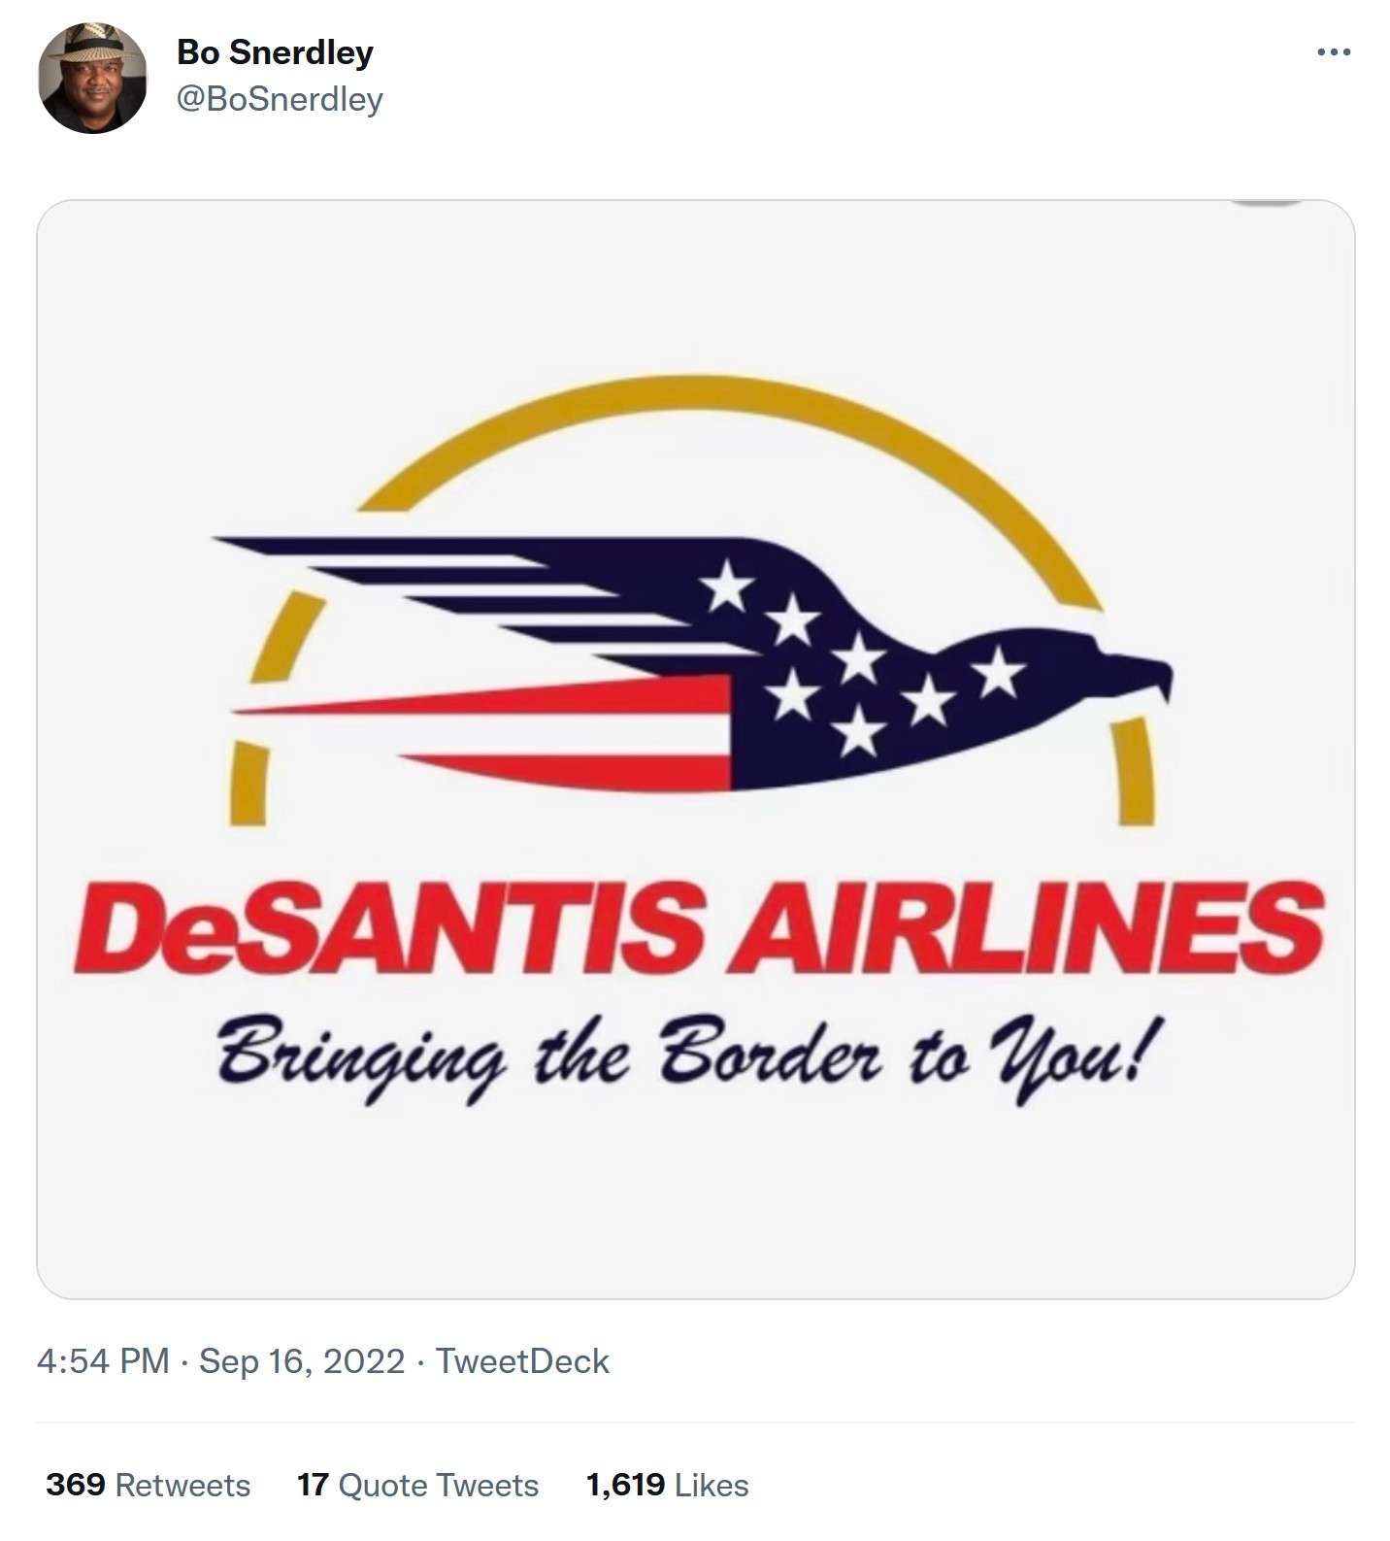Image resolution: width=1390 pixels, height=1541 pixels.
Task: Click the red DeSANTIS AIRLINES text
Action: 697,927
